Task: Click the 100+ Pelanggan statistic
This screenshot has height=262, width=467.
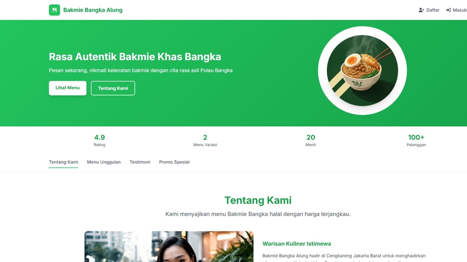Action: click(416, 141)
